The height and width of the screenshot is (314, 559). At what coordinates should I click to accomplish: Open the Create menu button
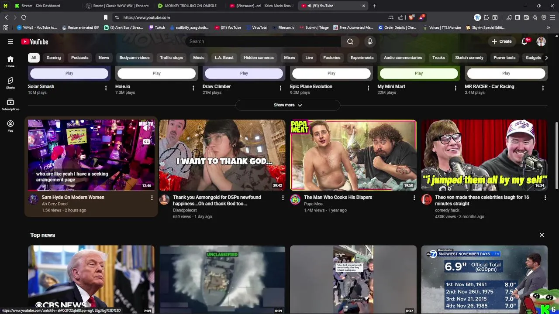tap(501, 41)
